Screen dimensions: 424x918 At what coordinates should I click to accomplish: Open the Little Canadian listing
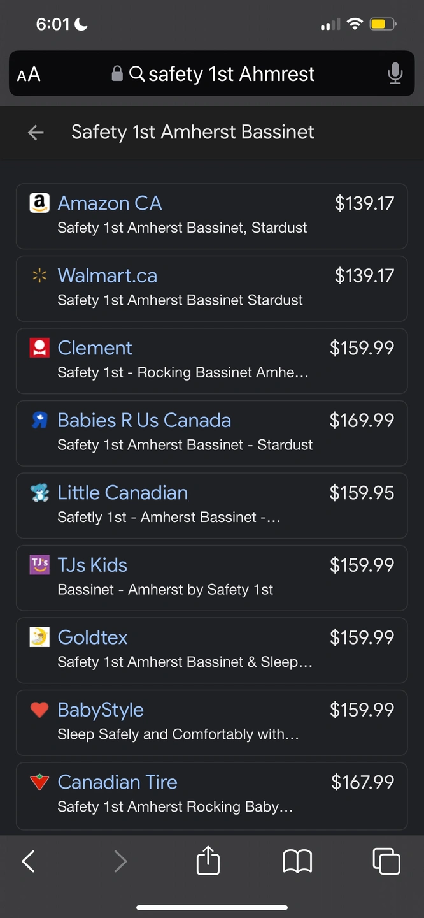pos(211,506)
